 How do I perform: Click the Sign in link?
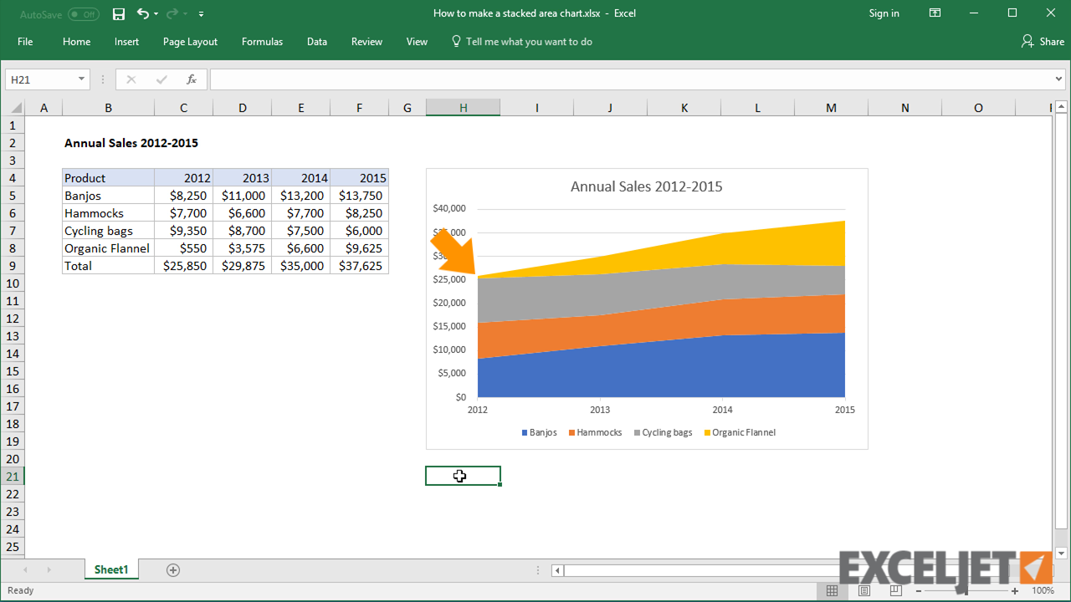pyautogui.click(x=884, y=13)
